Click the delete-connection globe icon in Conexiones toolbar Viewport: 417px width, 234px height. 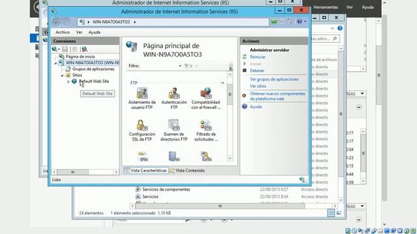[85, 49]
